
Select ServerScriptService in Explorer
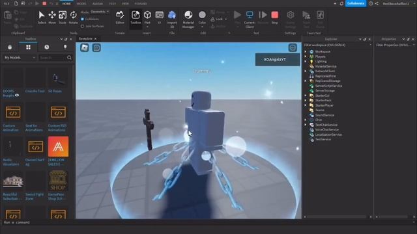328,86
